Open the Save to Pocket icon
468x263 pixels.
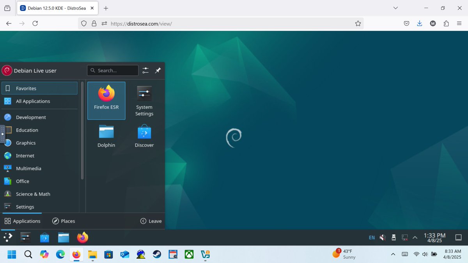click(406, 23)
